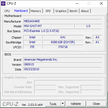The width and height of the screenshot is (108, 108).
Task: Click the Close button at bottom
Action: 96,104
